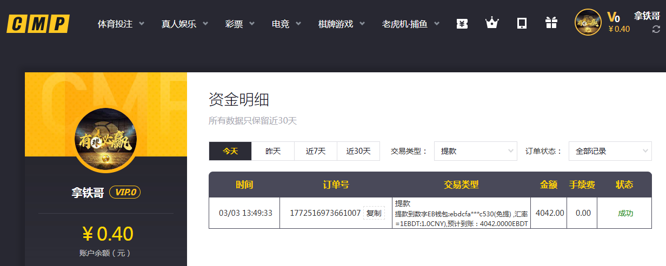This screenshot has width=666, height=266.
Task: Click the 所有数据只保留近30天 note
Action: pos(253,121)
